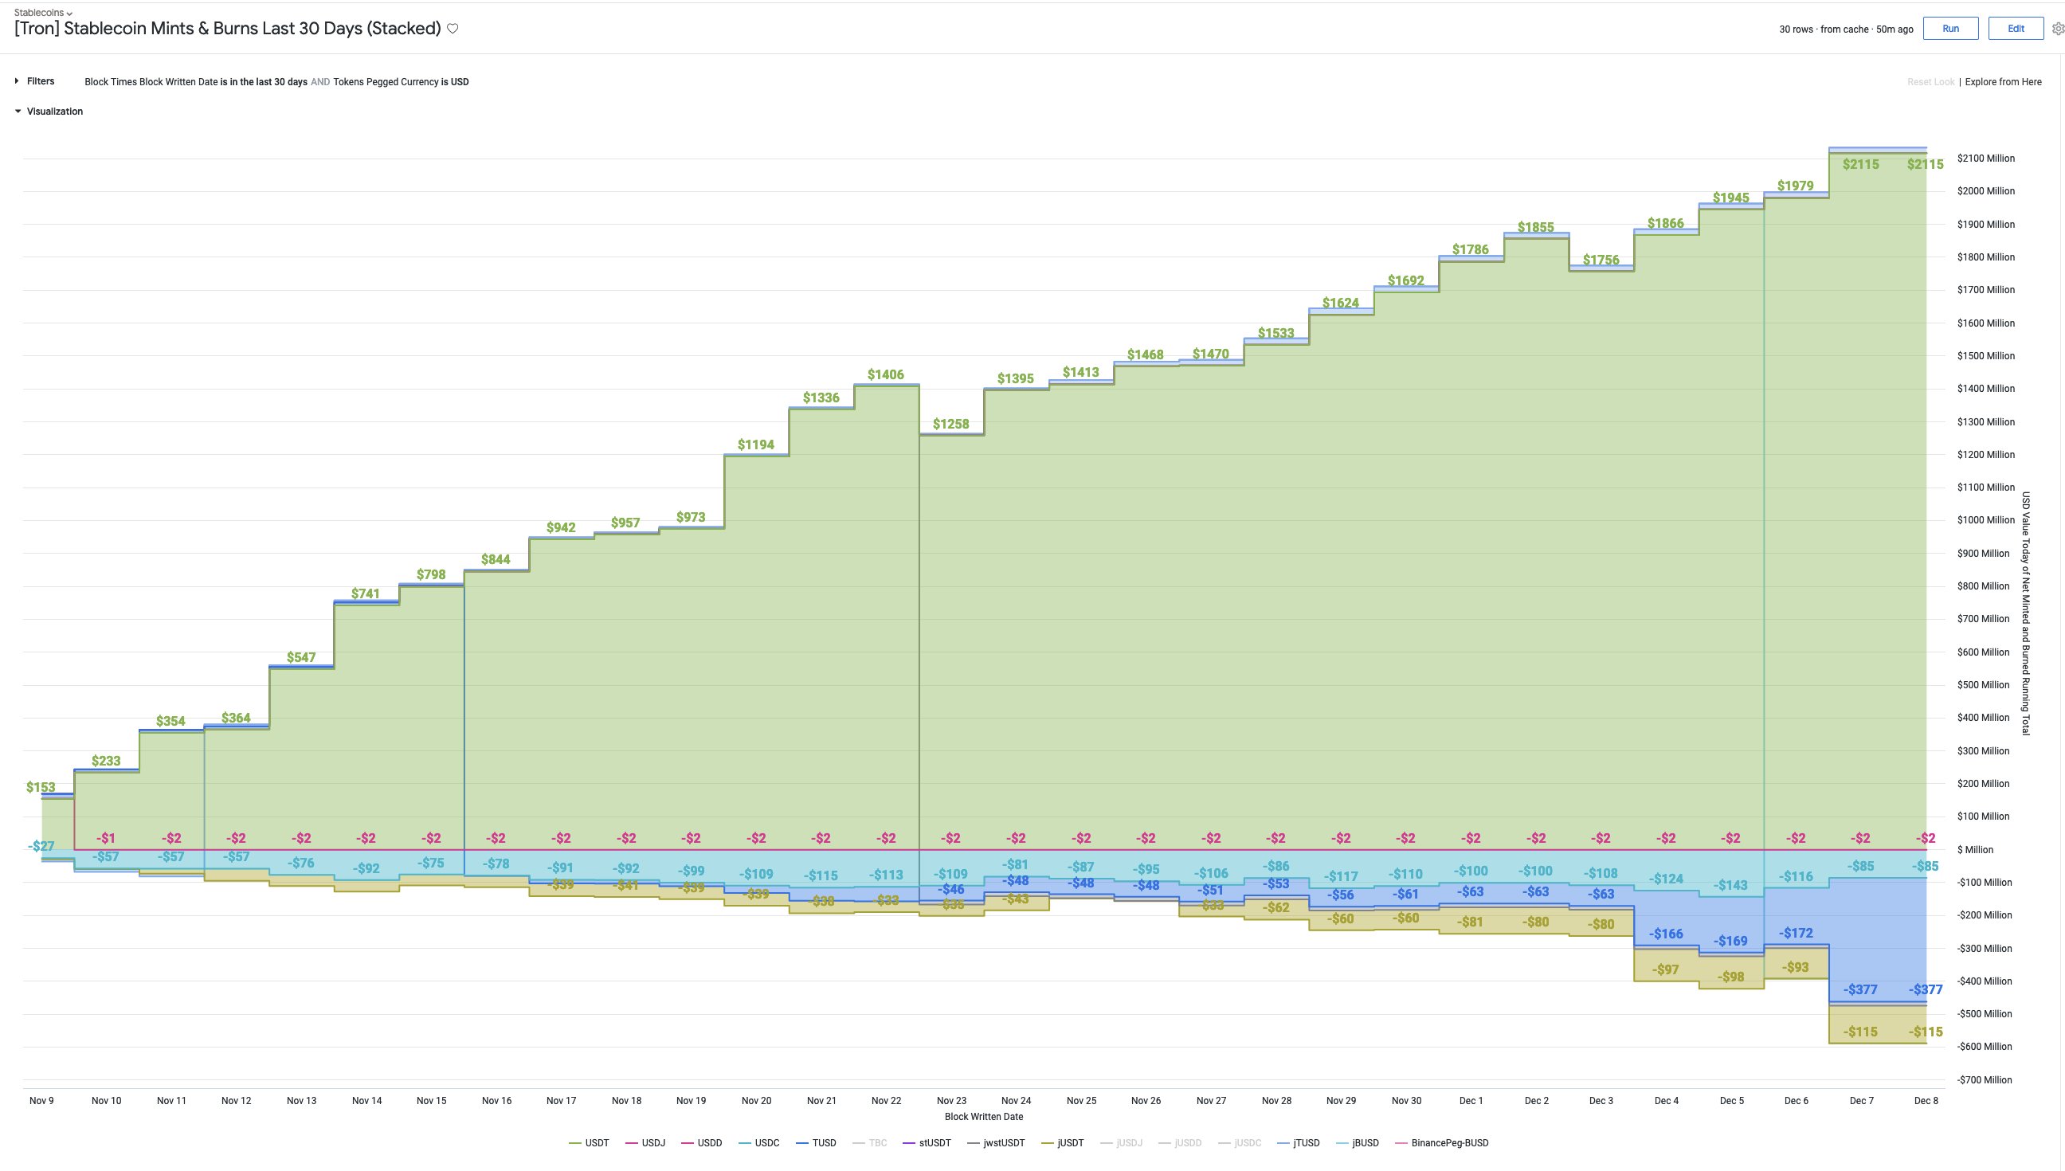Open the settings gear menu
2065x1171 pixels.
click(2057, 29)
